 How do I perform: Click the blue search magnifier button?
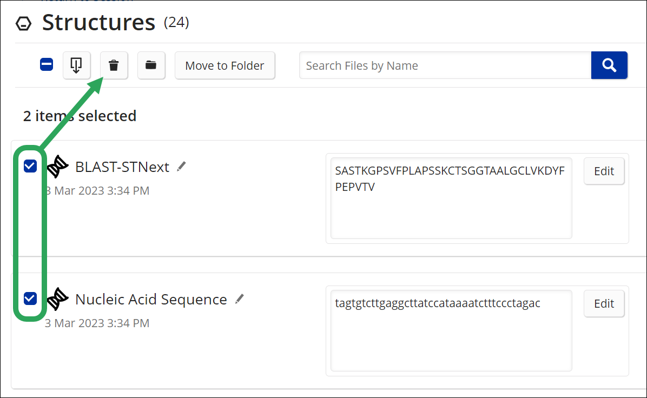[609, 65]
